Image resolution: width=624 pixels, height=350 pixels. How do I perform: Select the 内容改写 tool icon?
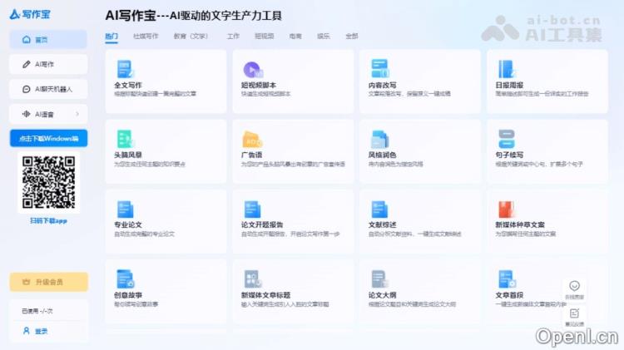379,69
